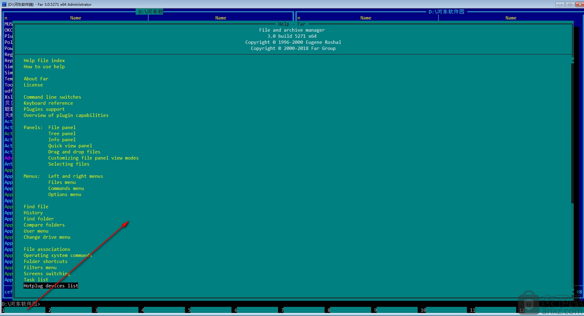Screen dimensions: 584x316
Task: Click function key bar slot 5
Action: pyautogui.click(x=210, y=310)
